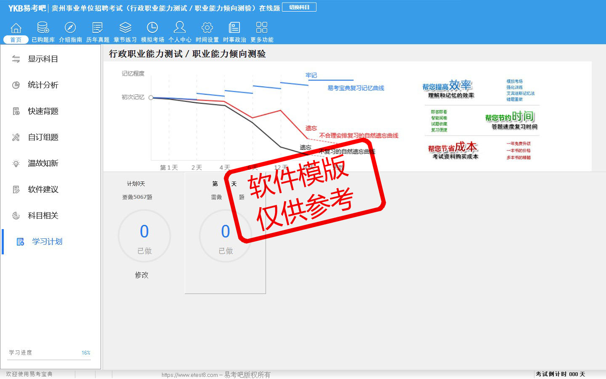606x379 pixels.
Task: Open 模拟考场 clock icon
Action: click(152, 28)
